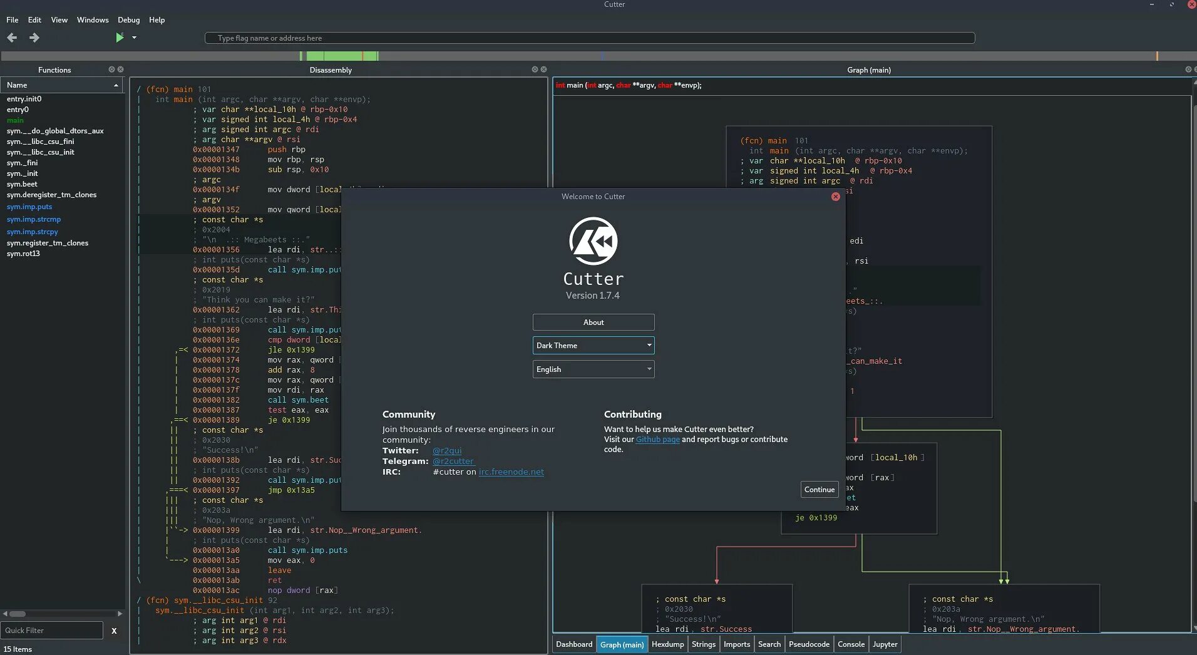This screenshot has width=1197, height=655.
Task: Open the English language dropdown
Action: pos(593,369)
